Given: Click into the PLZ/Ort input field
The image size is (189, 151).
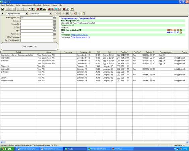Looking at the screenshot, I should click(x=36, y=28).
